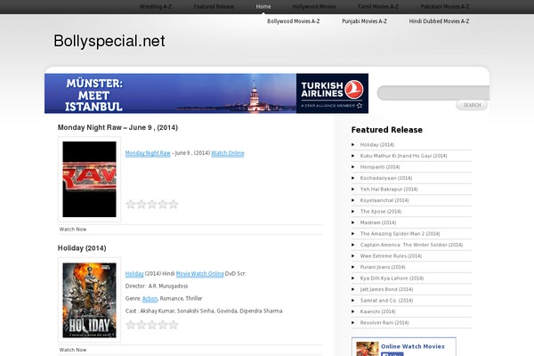
Task: Open Revolver Rani (2014) in sidebar
Action: [x=384, y=322]
